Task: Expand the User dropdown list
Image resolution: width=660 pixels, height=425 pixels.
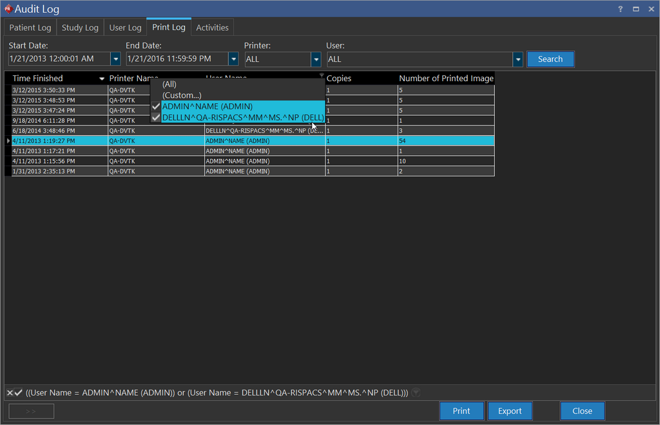Action: [x=518, y=59]
